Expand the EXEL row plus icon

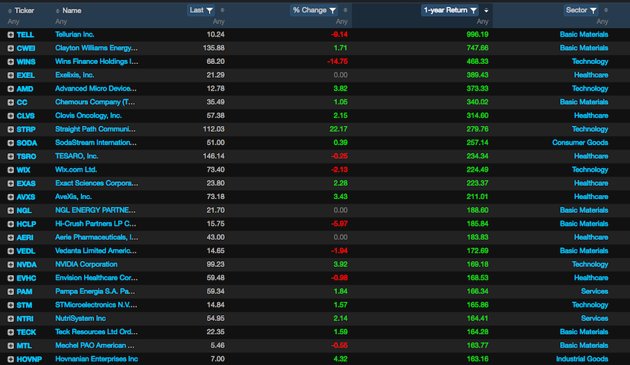(11, 75)
